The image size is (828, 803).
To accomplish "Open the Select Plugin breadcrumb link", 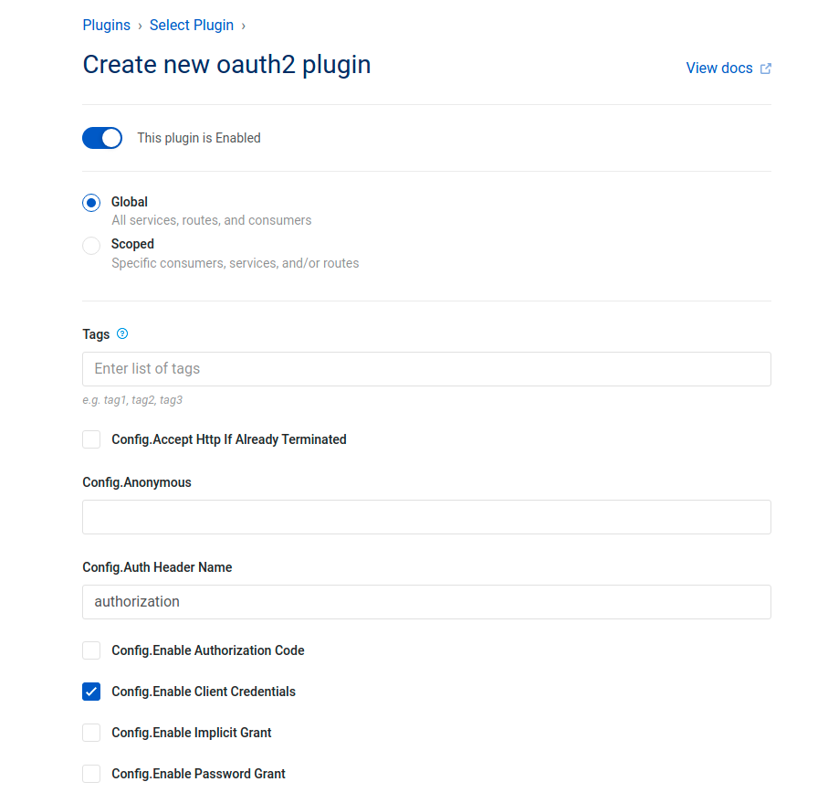I will pos(191,26).
